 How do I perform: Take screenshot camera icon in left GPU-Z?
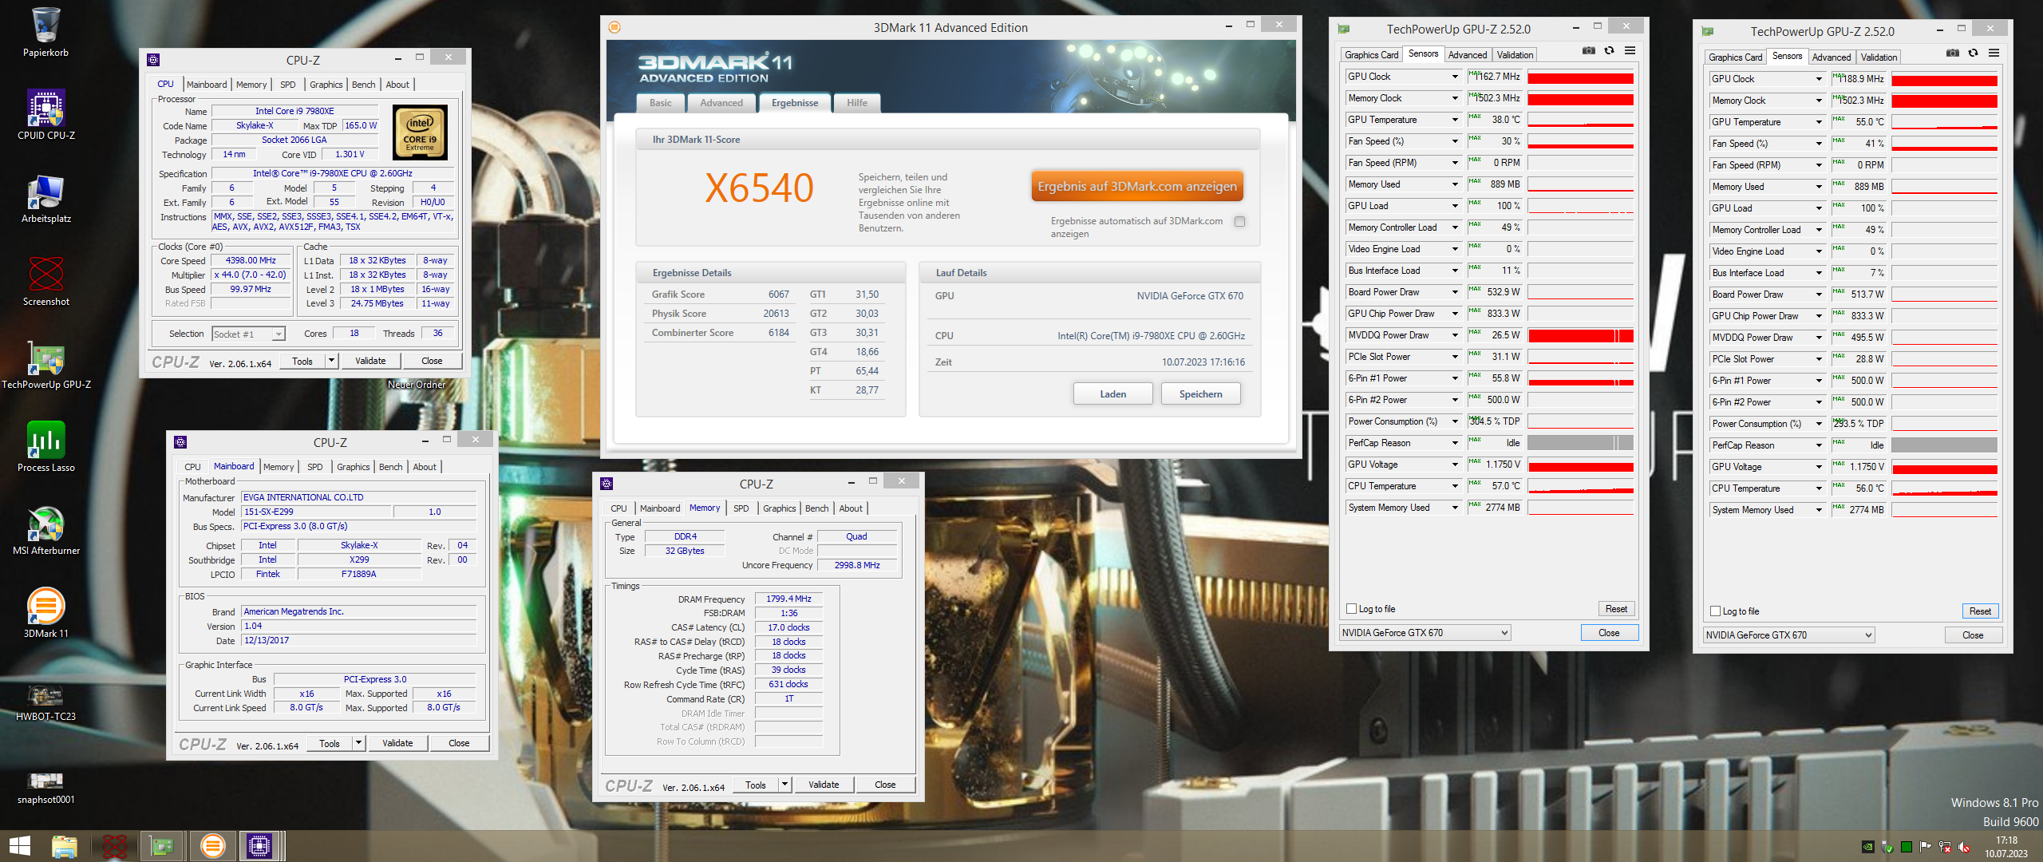[1588, 51]
